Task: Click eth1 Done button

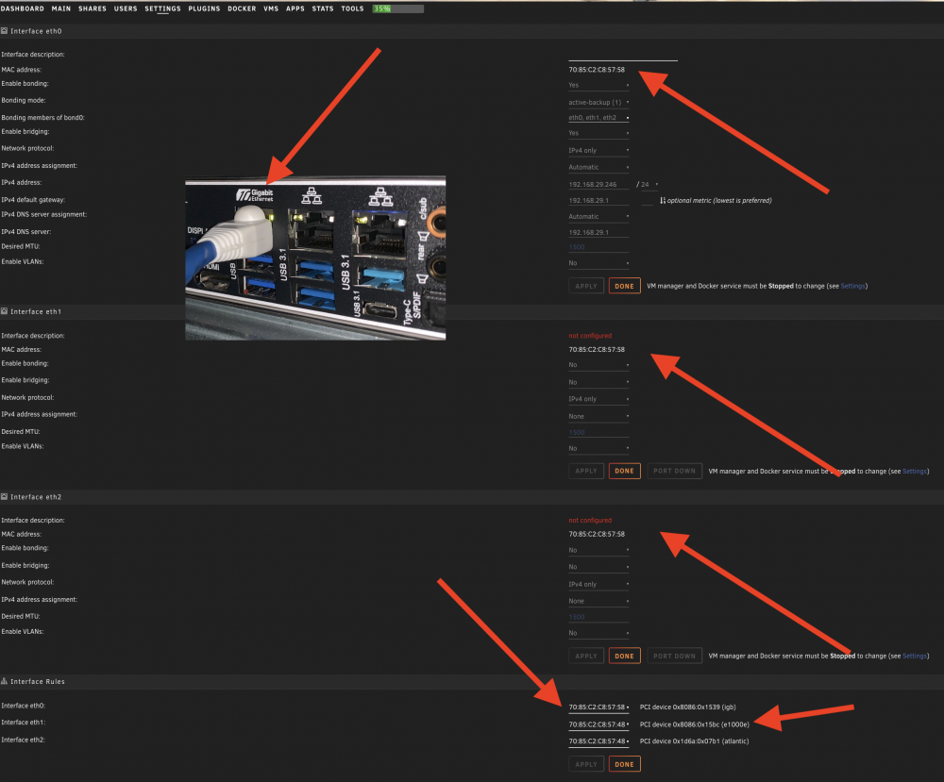Action: pos(624,471)
